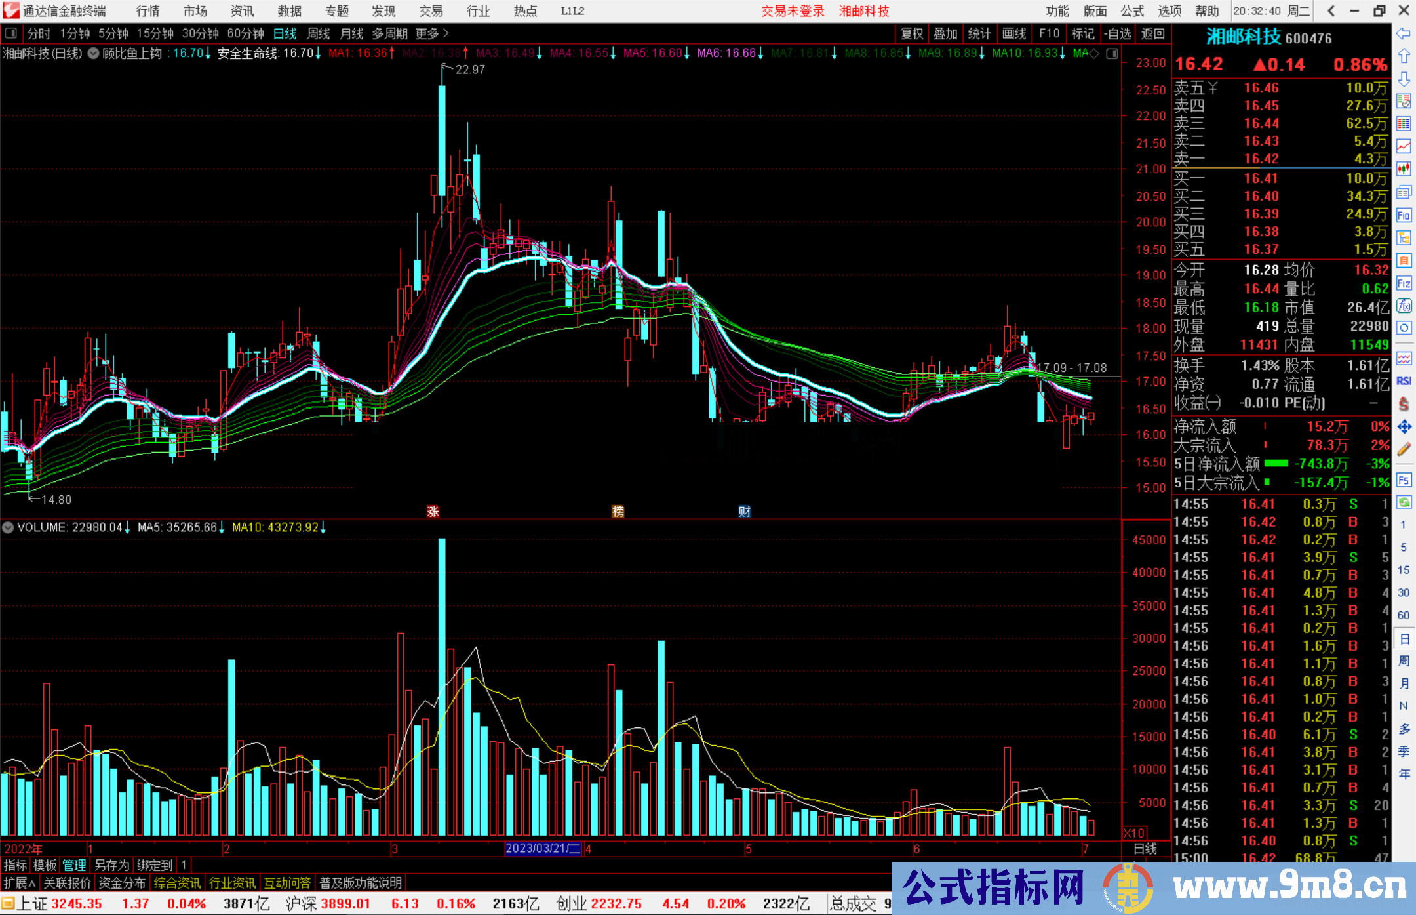1416x915 pixels.
Task: Open the 资讯 menu
Action: click(242, 11)
